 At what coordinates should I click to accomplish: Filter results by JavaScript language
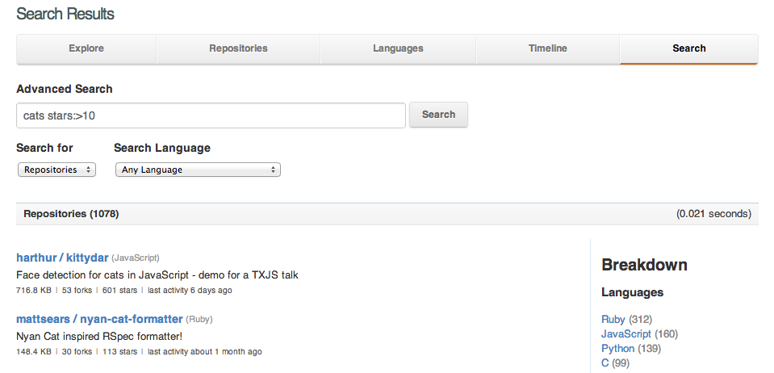coord(626,333)
